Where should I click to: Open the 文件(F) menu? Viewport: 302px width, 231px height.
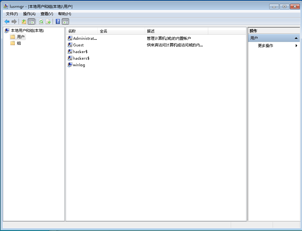pyautogui.click(x=12, y=14)
